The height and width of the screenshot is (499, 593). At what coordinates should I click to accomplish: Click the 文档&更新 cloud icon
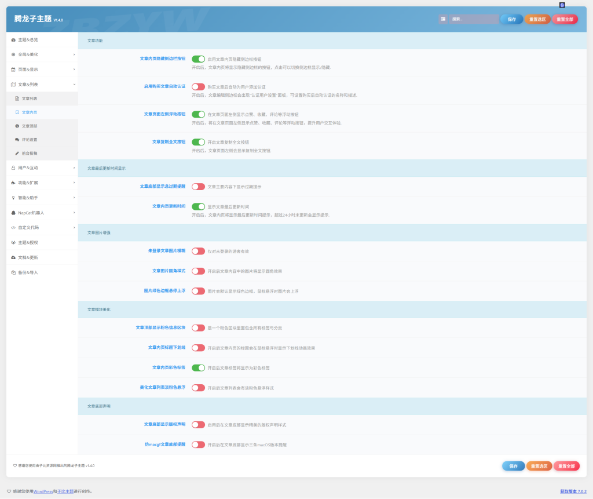(x=13, y=257)
